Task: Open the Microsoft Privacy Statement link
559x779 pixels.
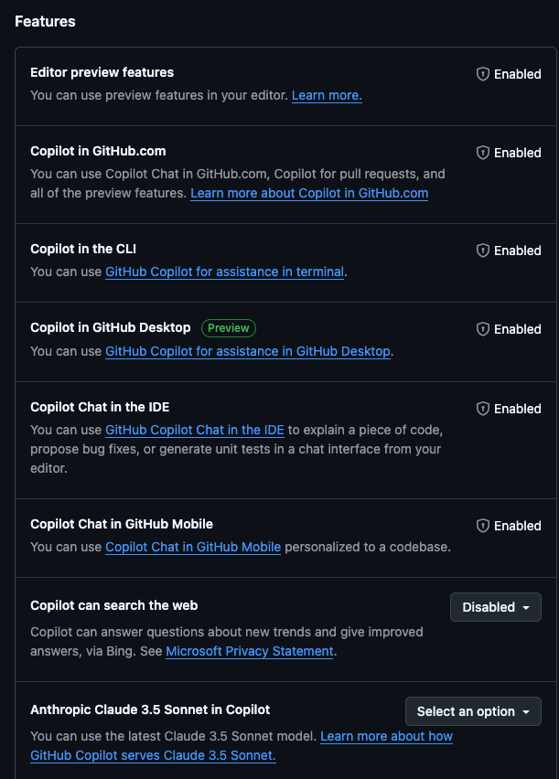Action: click(x=250, y=651)
